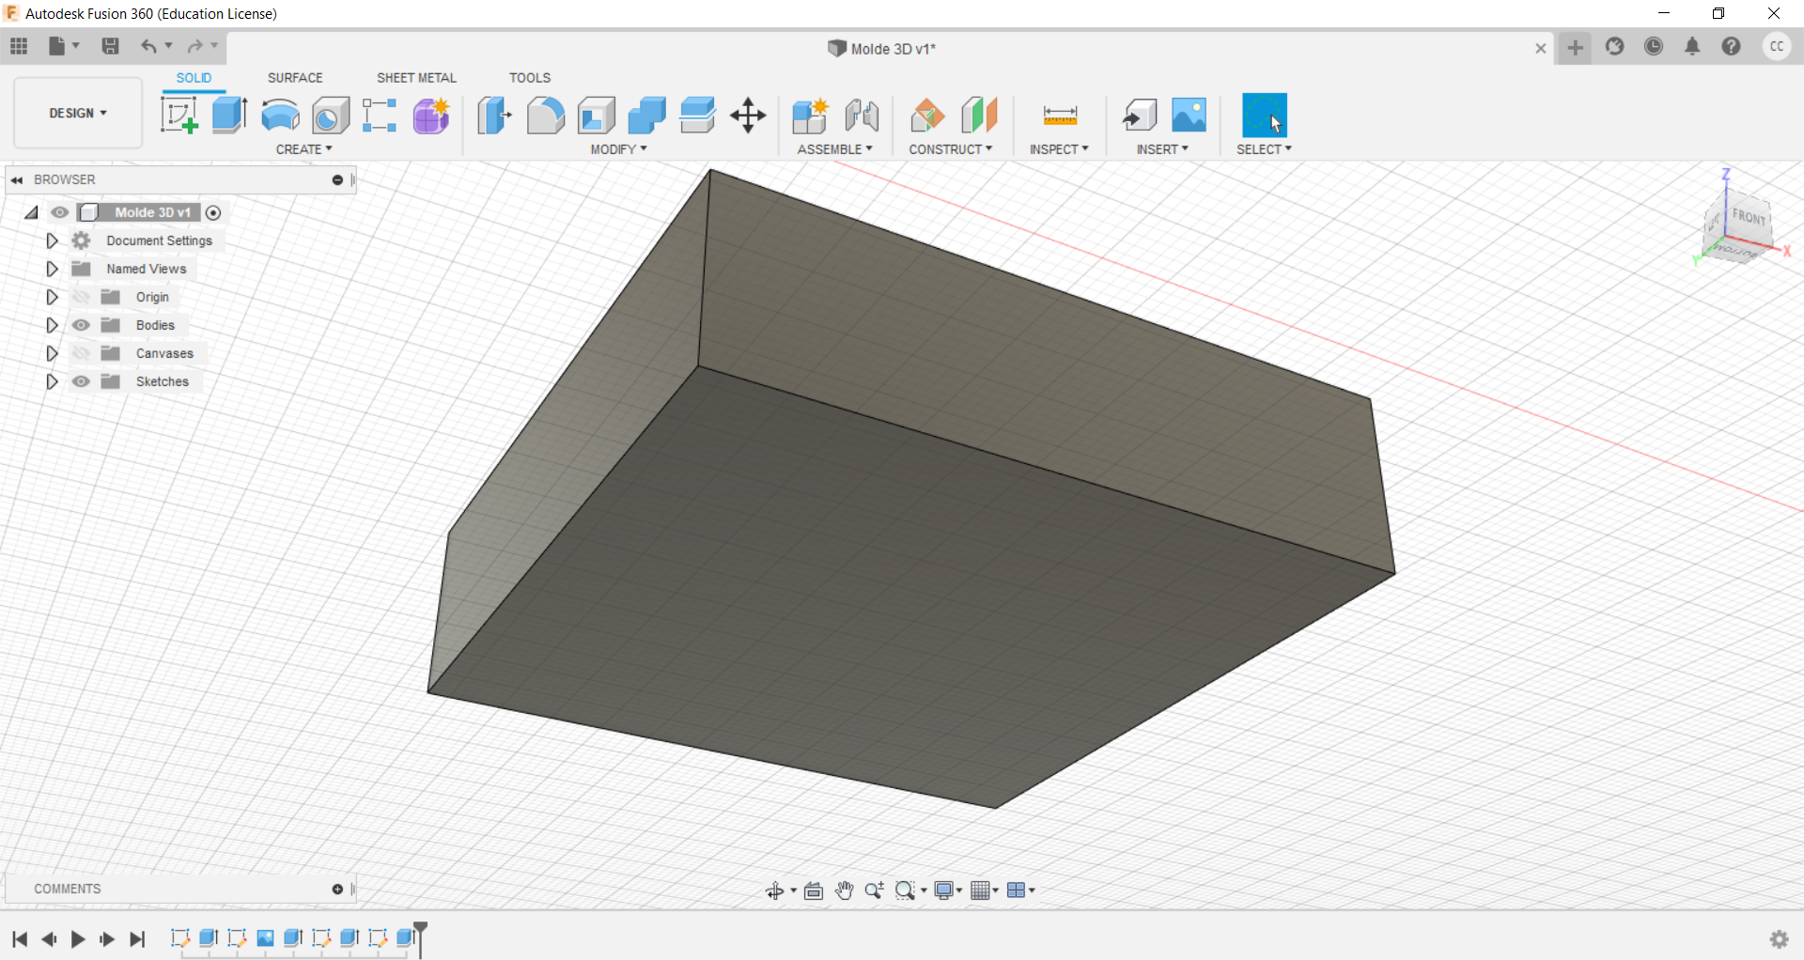Hide the Bodies folder
The image size is (1804, 960).
pos(82,325)
